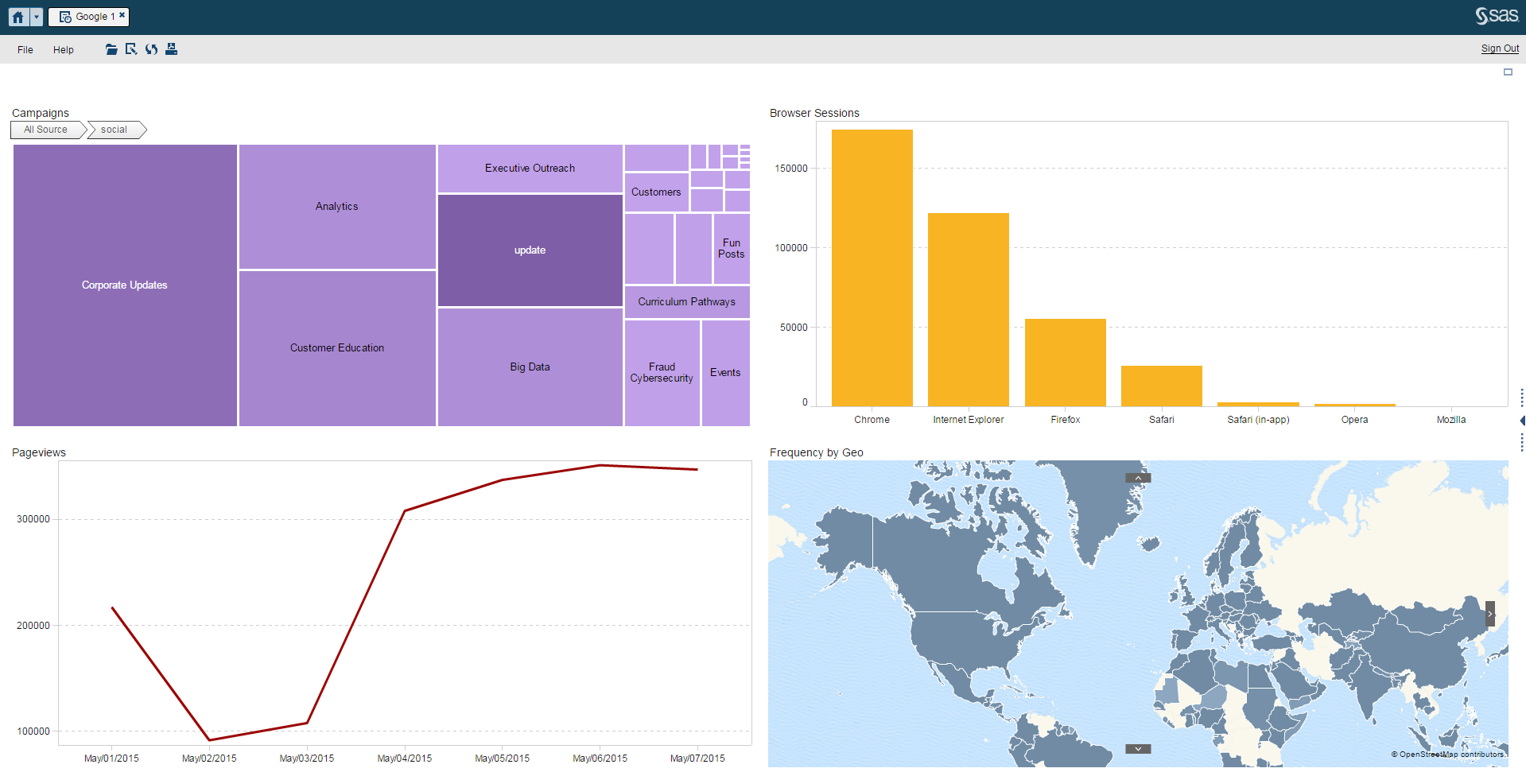Select the social breadcrumb
This screenshot has width=1526, height=776.
[115, 130]
